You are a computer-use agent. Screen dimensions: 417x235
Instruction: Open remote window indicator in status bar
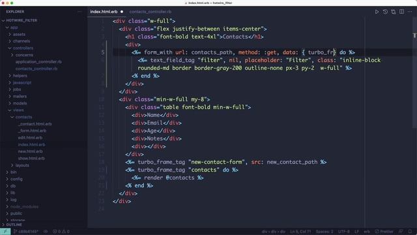[x=5, y=232]
